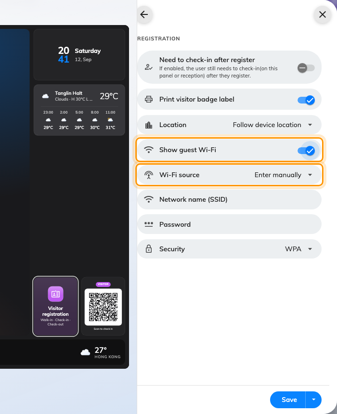
Task: Click the lock icon beside Security
Action: click(x=149, y=249)
